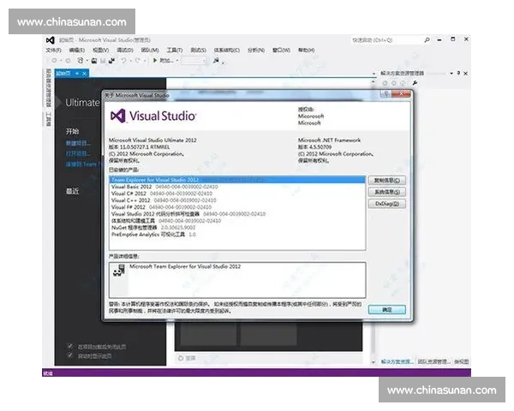Open the 视图(V) menu

click(x=100, y=51)
